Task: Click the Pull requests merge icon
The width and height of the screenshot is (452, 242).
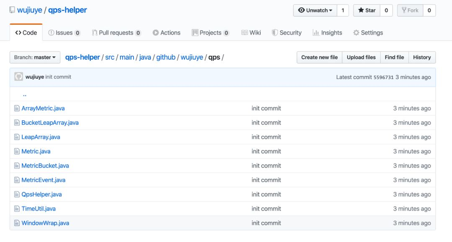Action: 95,33
